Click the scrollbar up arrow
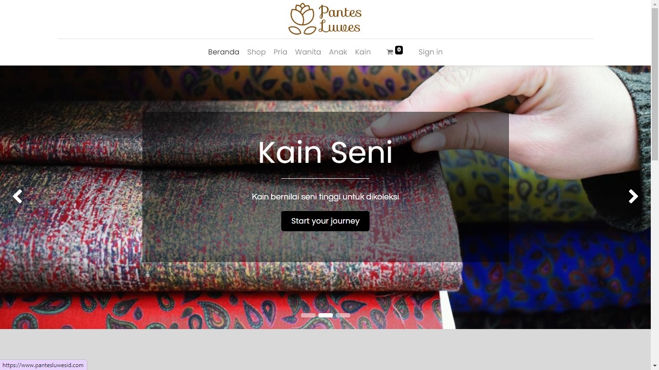This screenshot has width=659, height=370. (x=655, y=4)
